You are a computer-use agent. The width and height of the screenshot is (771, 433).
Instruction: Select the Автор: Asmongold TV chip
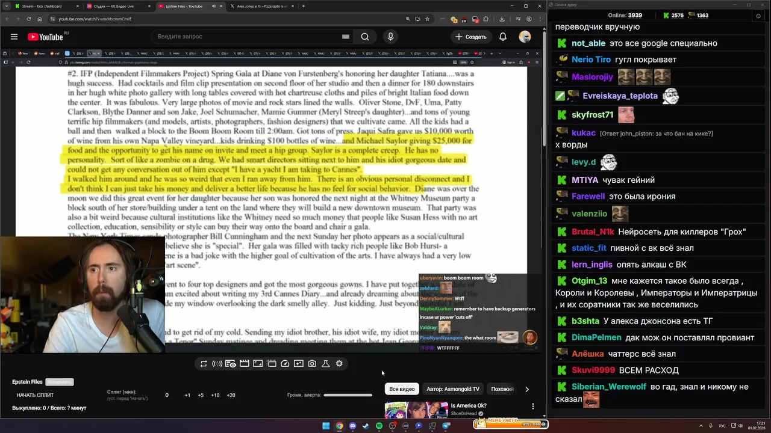pyautogui.click(x=453, y=389)
